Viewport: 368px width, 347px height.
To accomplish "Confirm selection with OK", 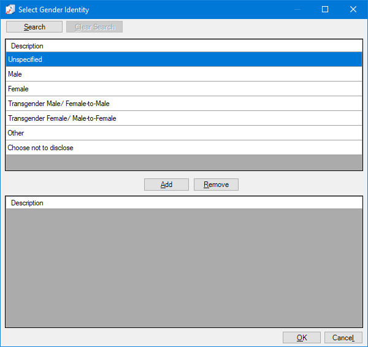I will tap(301, 338).
